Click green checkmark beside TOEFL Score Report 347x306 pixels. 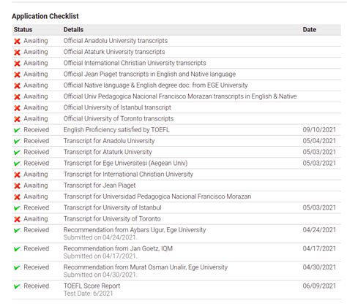click(x=17, y=286)
